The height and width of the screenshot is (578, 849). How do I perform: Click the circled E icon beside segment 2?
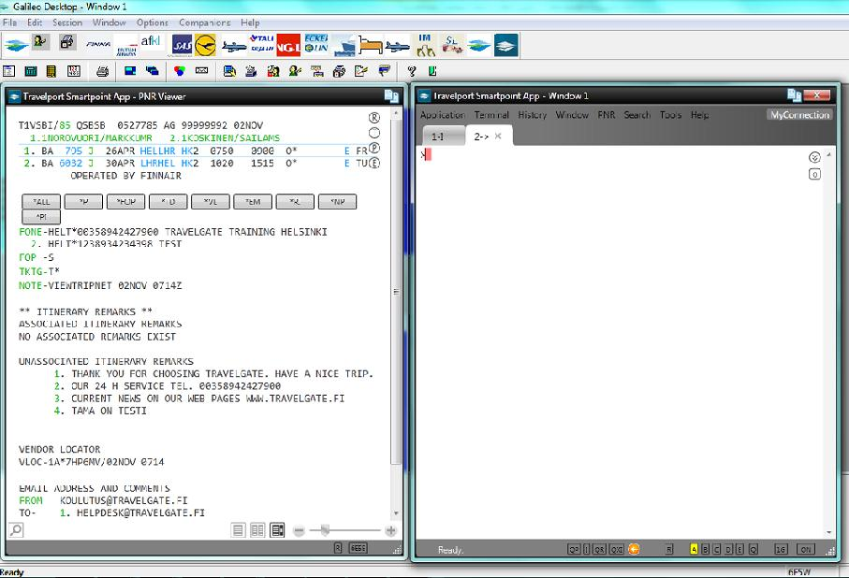pyautogui.click(x=374, y=163)
